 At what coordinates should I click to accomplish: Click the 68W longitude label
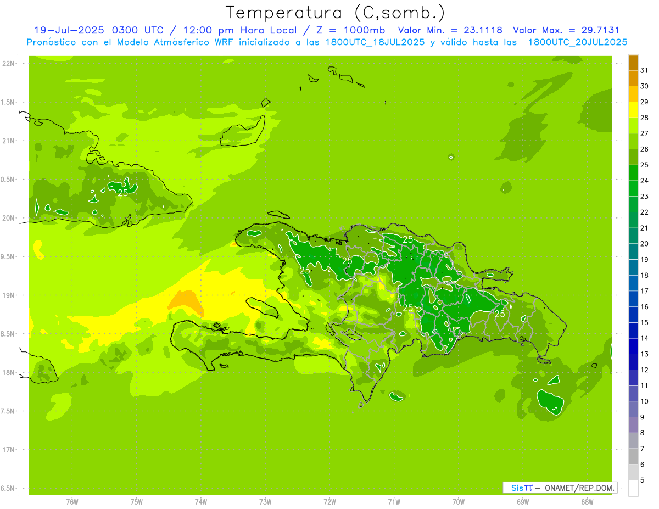click(587, 502)
